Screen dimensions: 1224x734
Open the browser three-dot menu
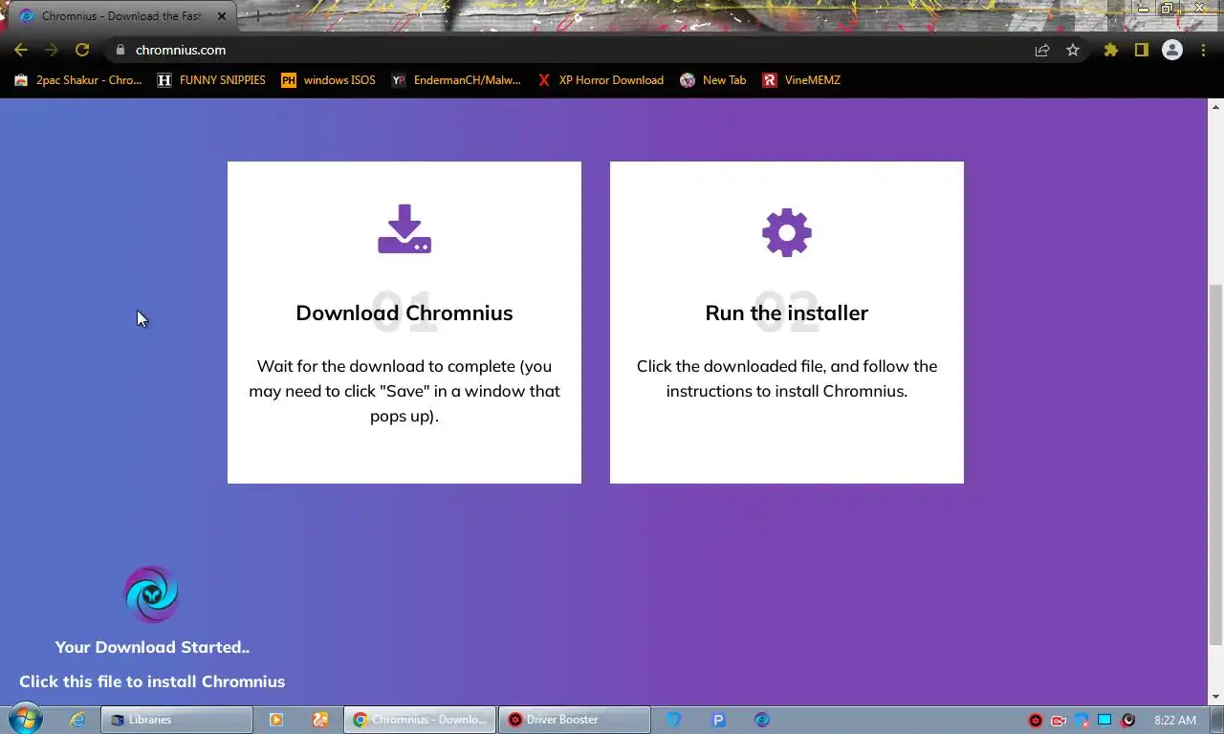1203,50
